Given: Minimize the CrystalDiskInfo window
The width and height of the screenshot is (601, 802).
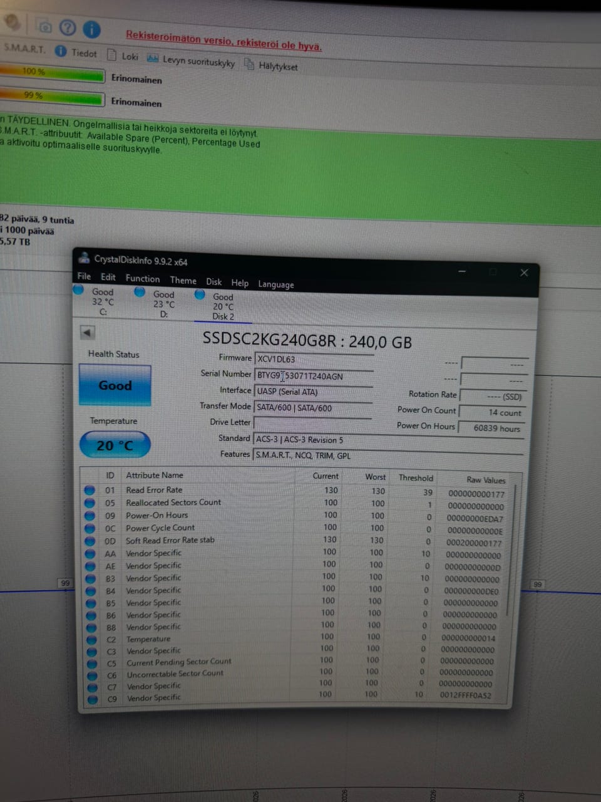Looking at the screenshot, I should [462, 271].
